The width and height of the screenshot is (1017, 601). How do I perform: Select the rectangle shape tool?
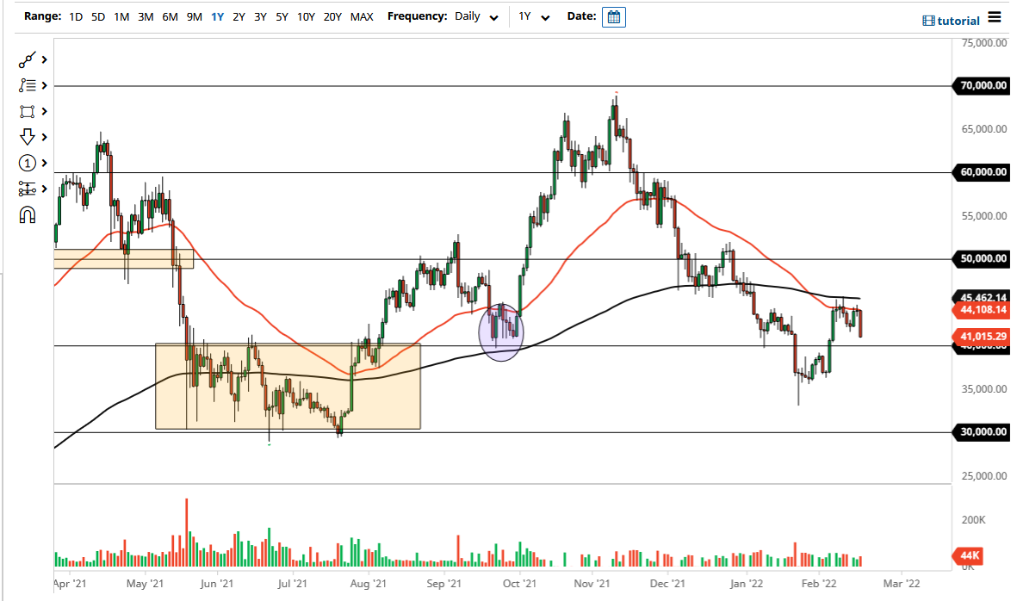click(x=26, y=111)
